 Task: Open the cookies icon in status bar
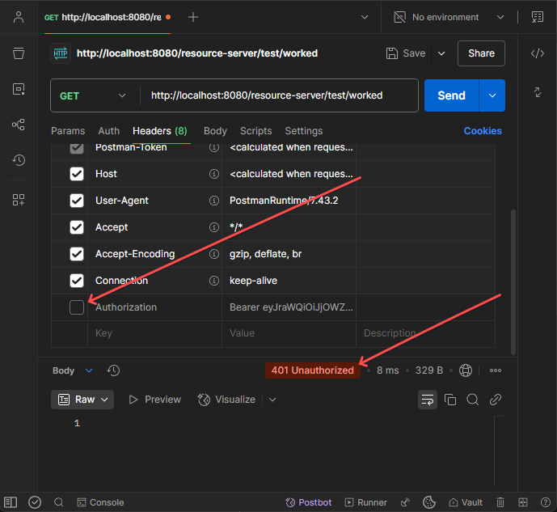point(428,502)
